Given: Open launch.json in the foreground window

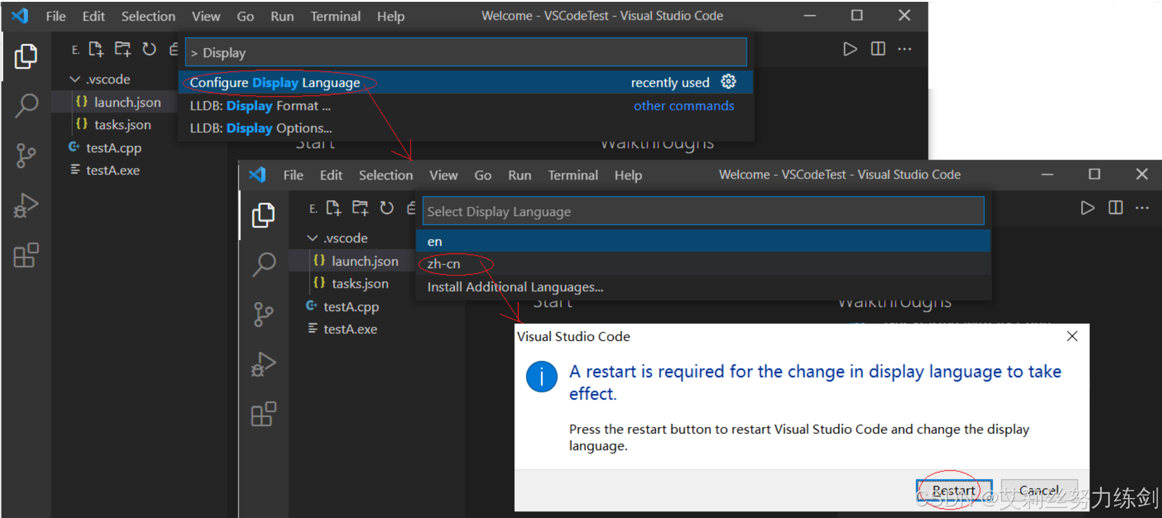Looking at the screenshot, I should pyautogui.click(x=365, y=261).
